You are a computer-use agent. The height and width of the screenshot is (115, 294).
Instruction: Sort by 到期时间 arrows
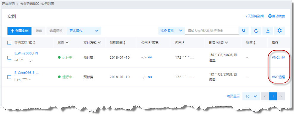click(x=124, y=43)
